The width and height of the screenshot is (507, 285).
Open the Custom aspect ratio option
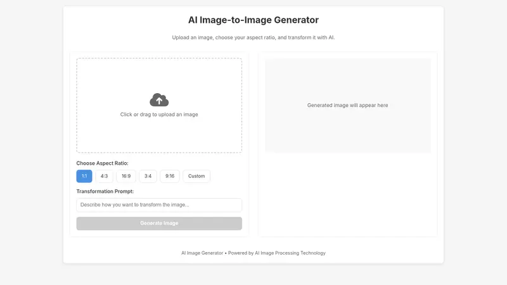[x=196, y=176]
